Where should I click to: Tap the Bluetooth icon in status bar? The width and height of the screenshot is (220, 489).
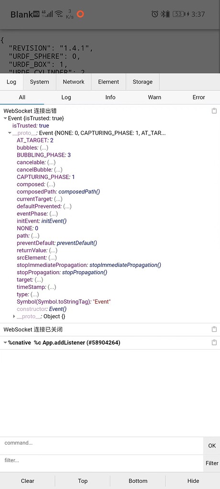[163, 14]
